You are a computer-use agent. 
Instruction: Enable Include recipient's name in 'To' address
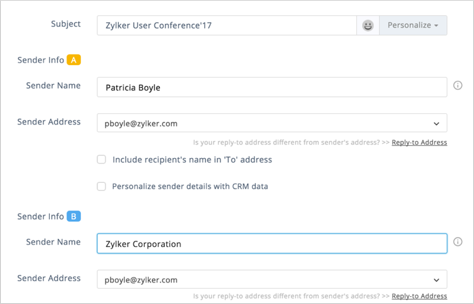coord(101,159)
